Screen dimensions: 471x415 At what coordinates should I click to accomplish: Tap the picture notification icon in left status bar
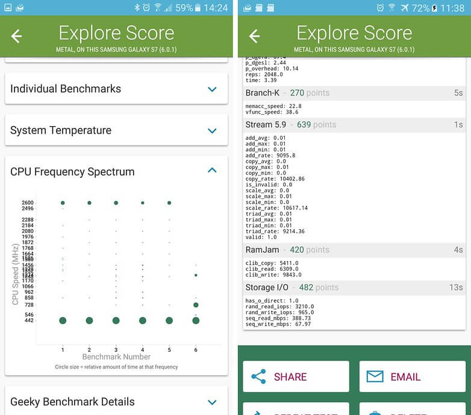coord(8,7)
